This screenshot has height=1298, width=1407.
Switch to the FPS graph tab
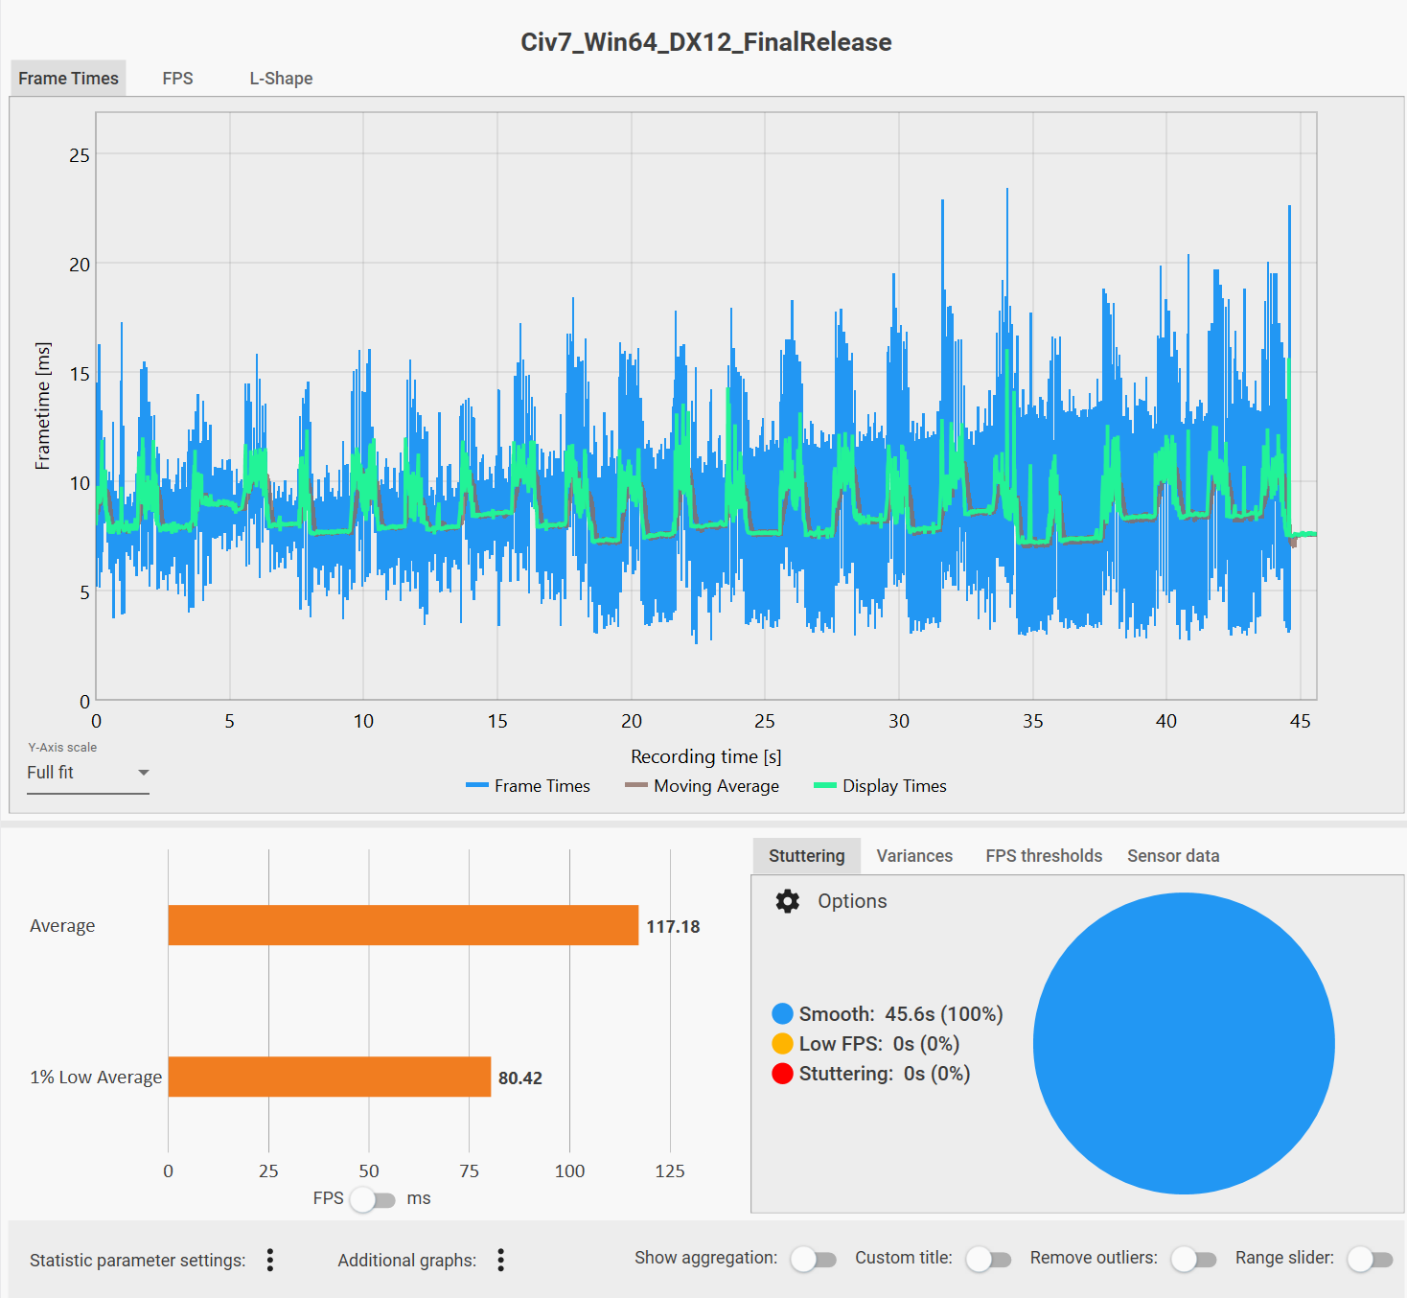click(x=177, y=79)
